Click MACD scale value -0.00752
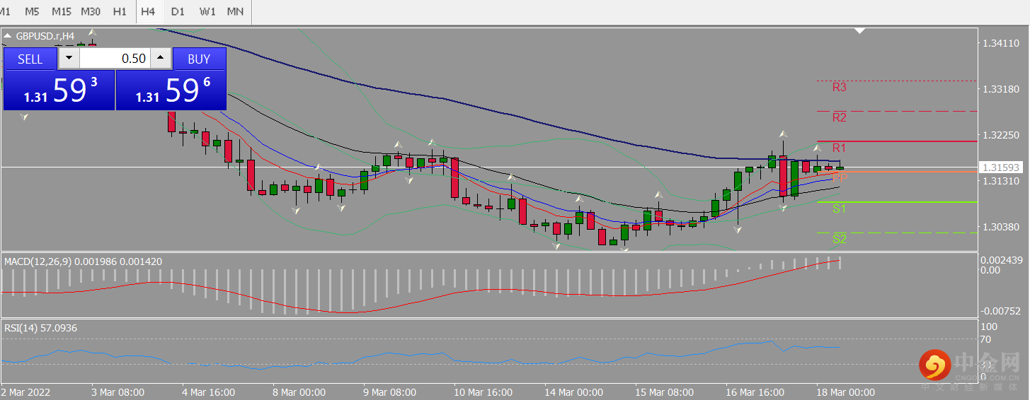 pos(1002,310)
